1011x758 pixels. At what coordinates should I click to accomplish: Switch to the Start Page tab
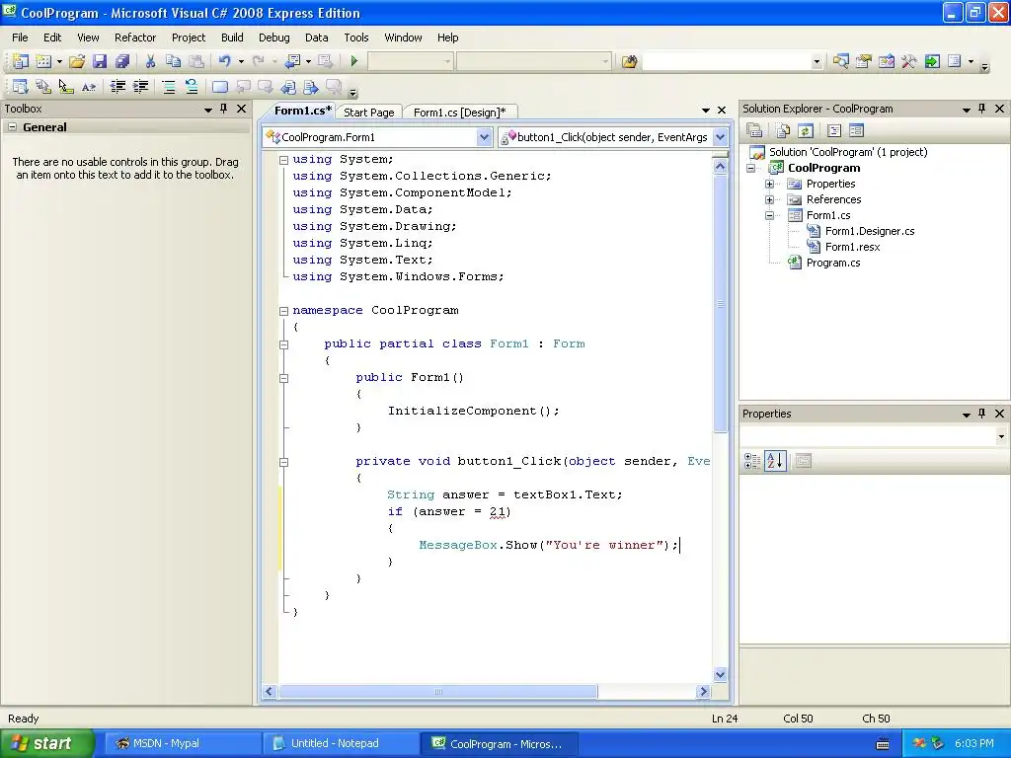(369, 113)
